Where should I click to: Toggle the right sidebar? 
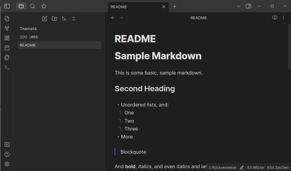pyautogui.click(x=248, y=6)
